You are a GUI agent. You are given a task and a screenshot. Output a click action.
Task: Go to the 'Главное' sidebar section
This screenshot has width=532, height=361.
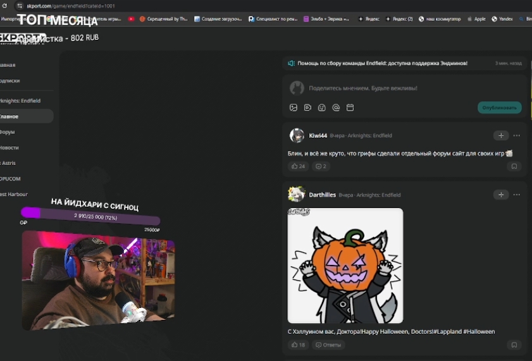(x=27, y=116)
